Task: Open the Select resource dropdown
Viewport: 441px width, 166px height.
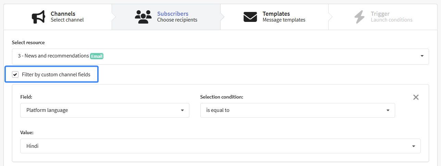Action: click(220, 56)
